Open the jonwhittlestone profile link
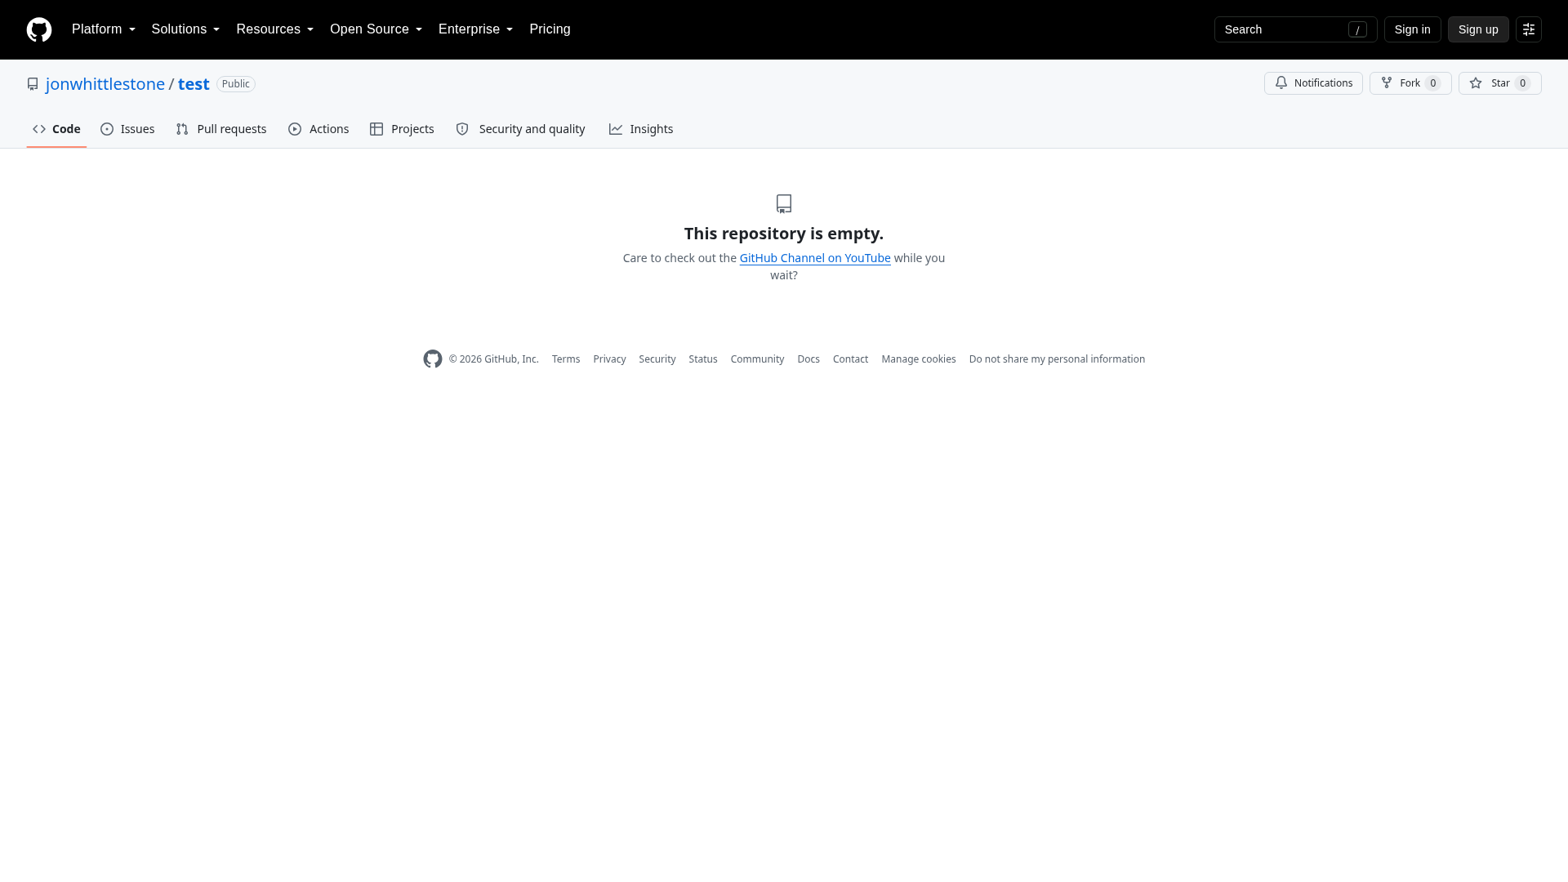Screen dimensions: 1568x882 (105, 84)
